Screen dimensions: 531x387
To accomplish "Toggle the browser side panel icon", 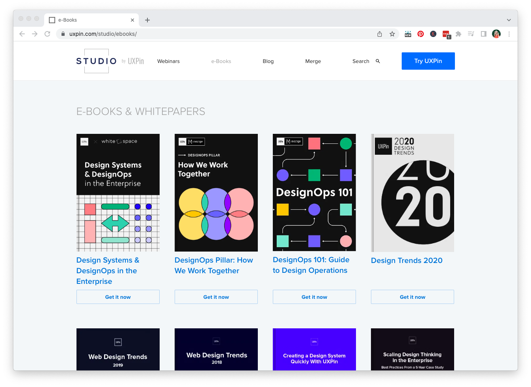I will [484, 34].
